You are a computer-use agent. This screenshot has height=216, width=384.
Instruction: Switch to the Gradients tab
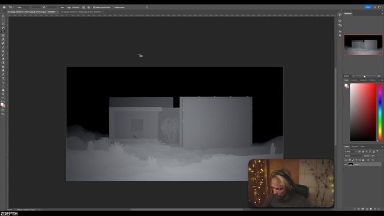point(364,80)
